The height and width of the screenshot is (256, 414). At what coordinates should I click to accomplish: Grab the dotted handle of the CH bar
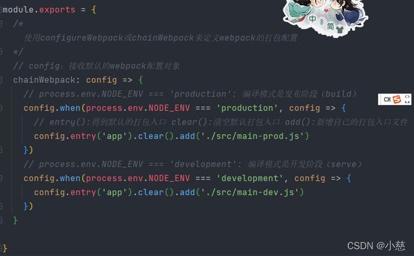click(x=380, y=99)
